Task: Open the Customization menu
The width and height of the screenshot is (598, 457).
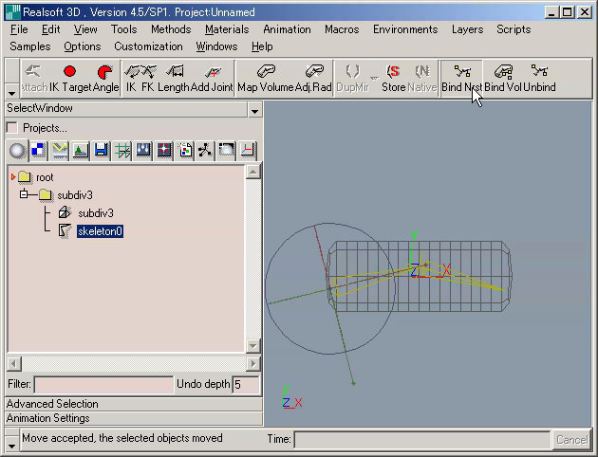Action: pyautogui.click(x=148, y=46)
